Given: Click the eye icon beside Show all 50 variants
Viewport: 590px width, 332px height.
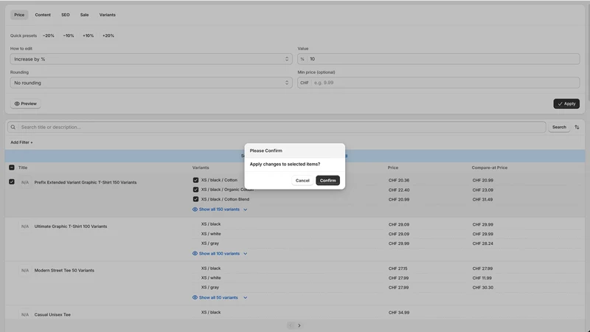Looking at the screenshot, I should coord(195,298).
